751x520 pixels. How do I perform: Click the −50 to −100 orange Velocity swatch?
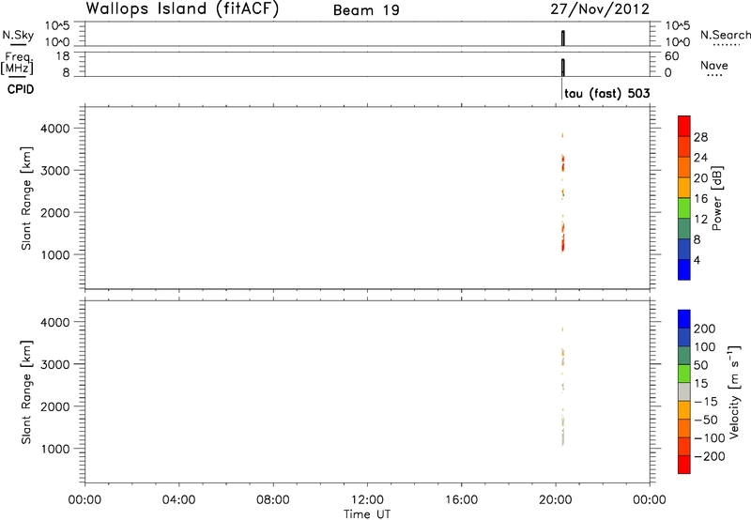[684, 428]
